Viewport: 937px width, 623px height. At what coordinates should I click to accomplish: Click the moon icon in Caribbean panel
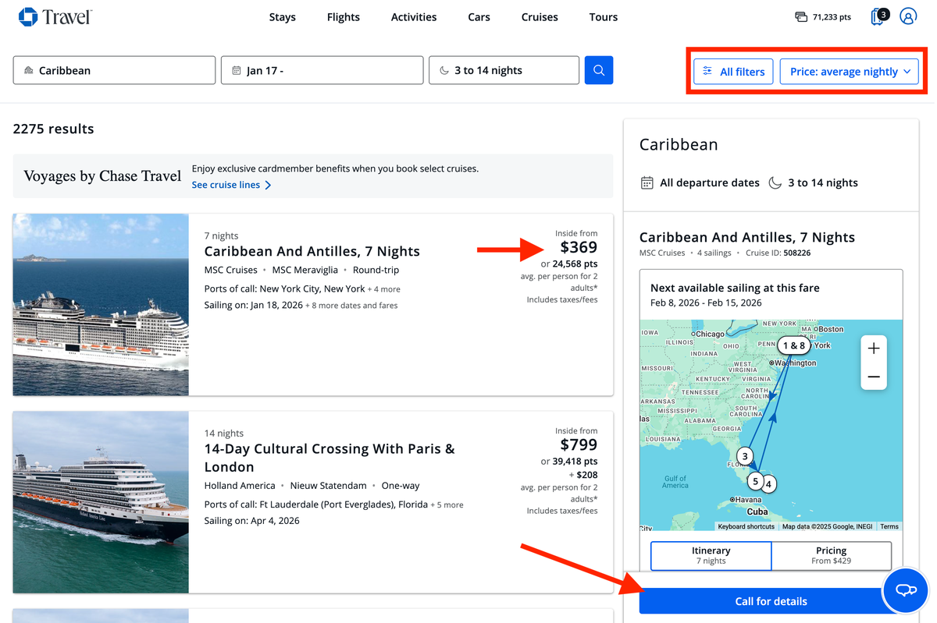(775, 182)
